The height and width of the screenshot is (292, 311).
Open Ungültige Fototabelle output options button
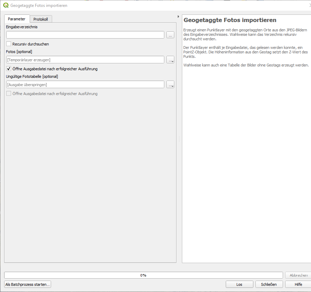pos(170,84)
